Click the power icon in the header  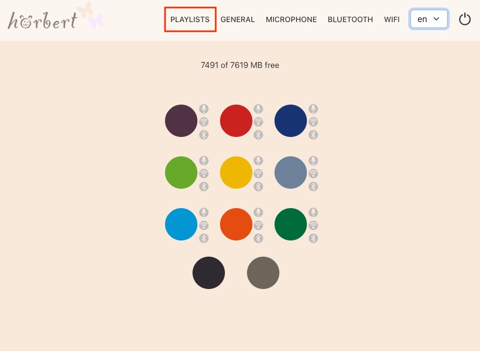point(464,19)
